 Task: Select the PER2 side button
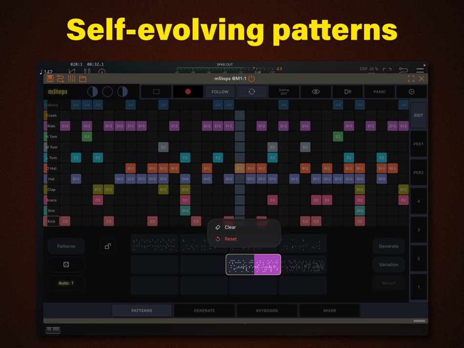pyautogui.click(x=419, y=173)
